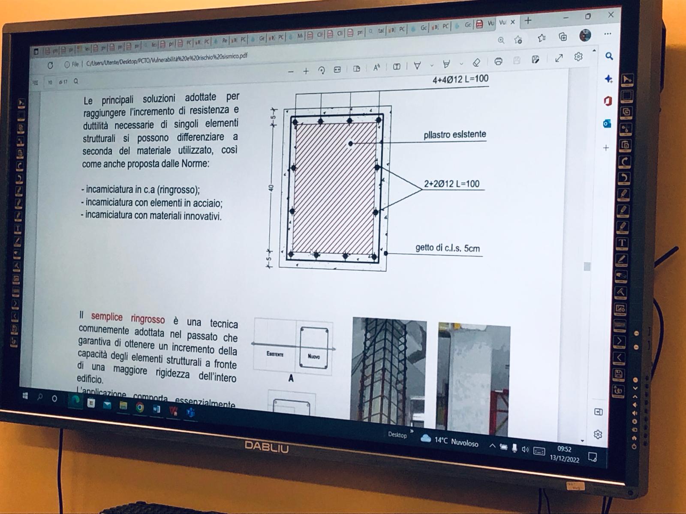The width and height of the screenshot is (686, 514).
Task: Open Microsoft Word from the taskbar
Action: click(156, 409)
